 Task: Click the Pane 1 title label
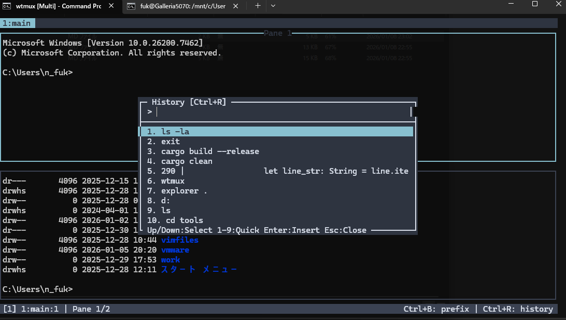278,33
